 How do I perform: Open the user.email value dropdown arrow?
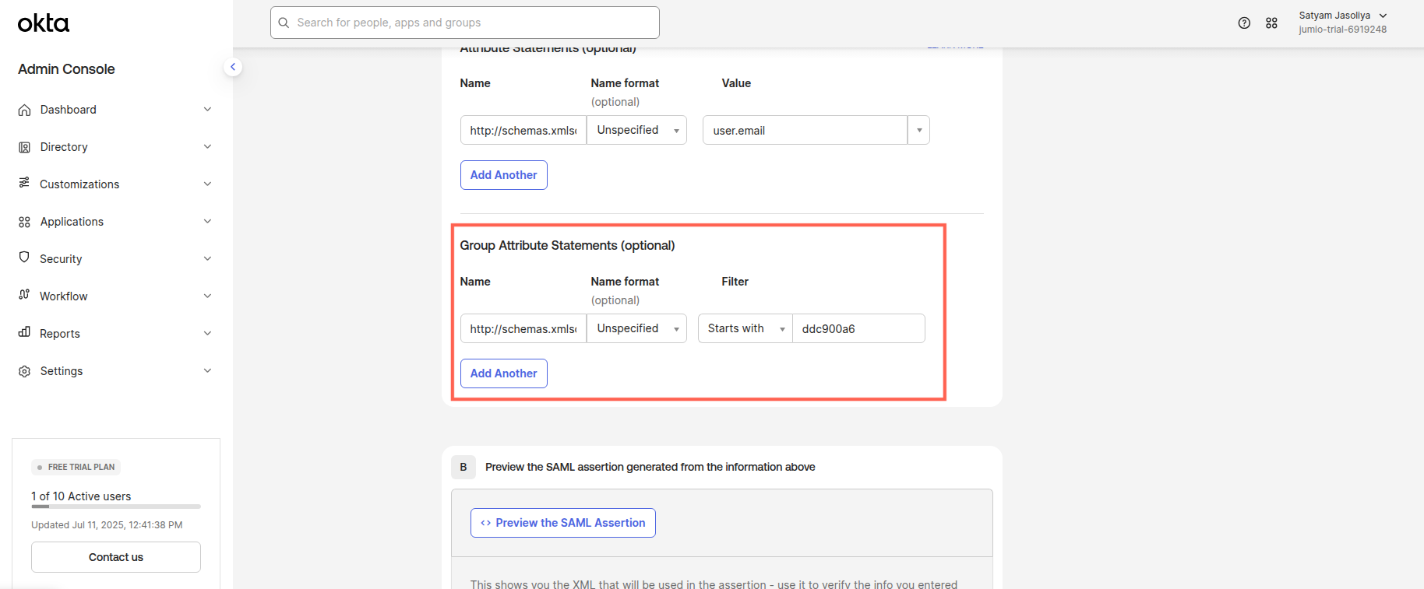919,130
